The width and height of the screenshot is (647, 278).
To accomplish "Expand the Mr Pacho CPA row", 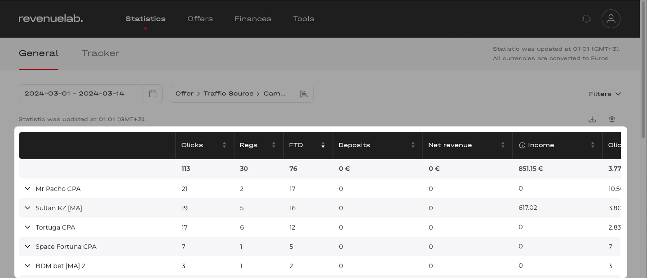I will 27,189.
